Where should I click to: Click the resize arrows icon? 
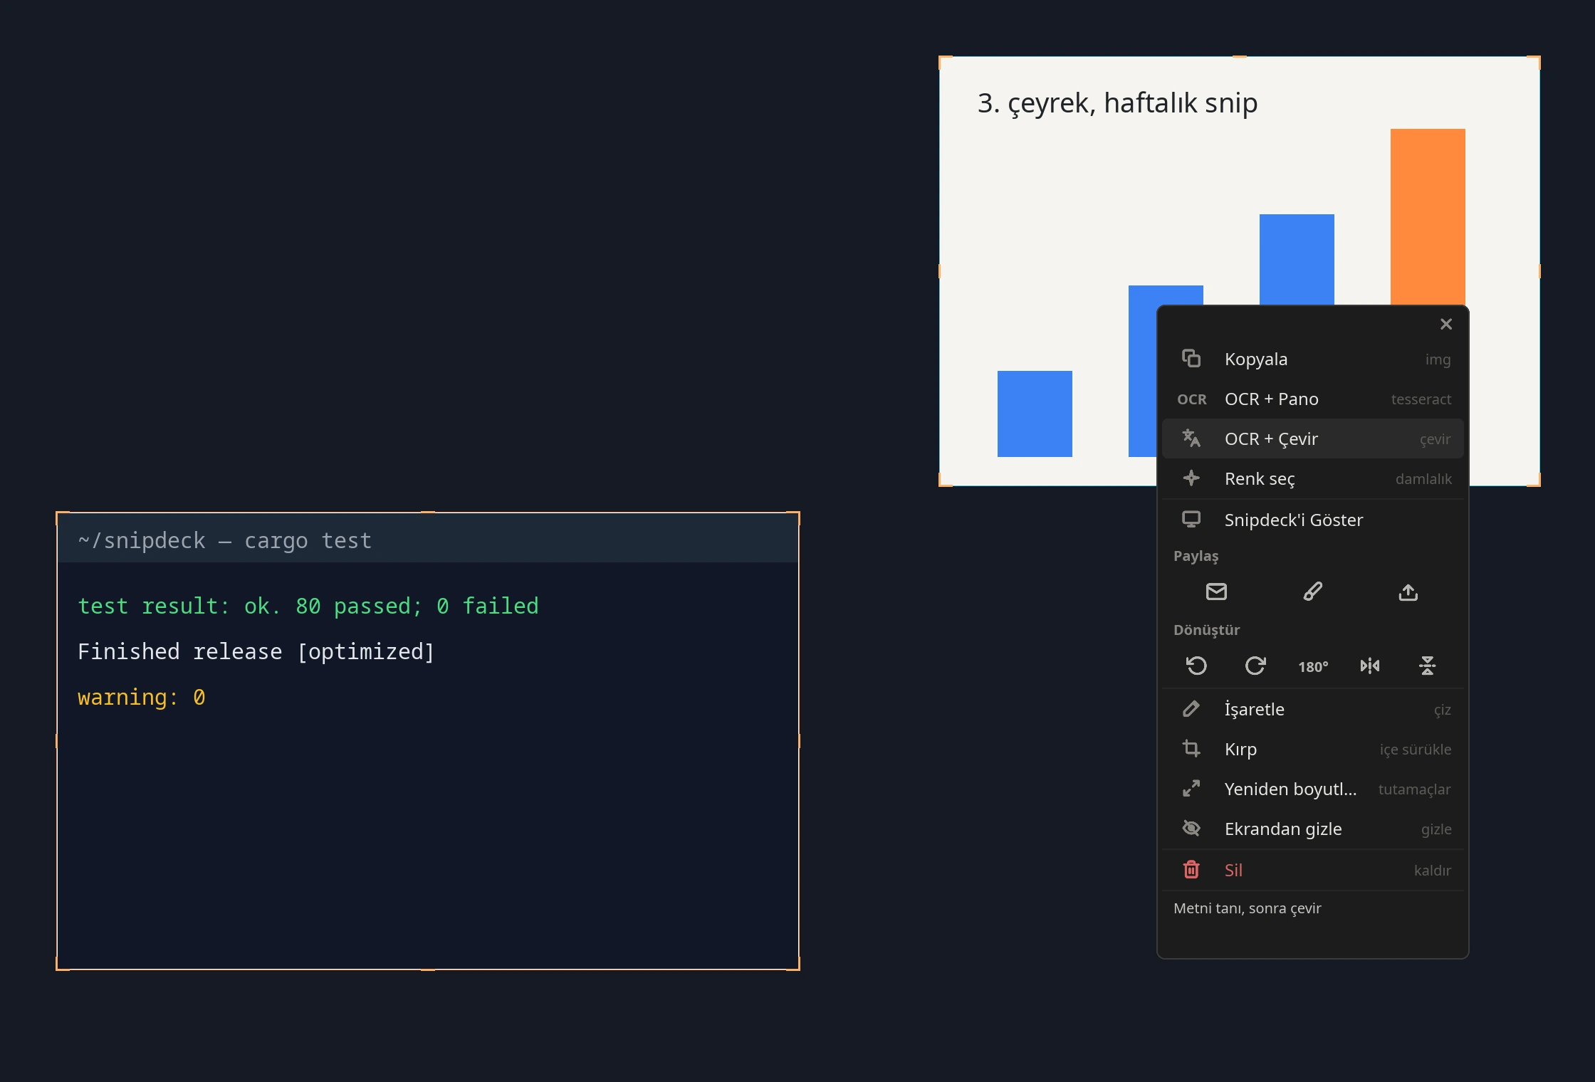pyautogui.click(x=1191, y=788)
